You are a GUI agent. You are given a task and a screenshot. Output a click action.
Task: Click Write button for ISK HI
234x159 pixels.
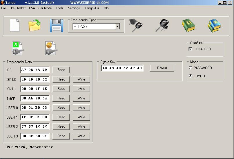[x=81, y=89]
